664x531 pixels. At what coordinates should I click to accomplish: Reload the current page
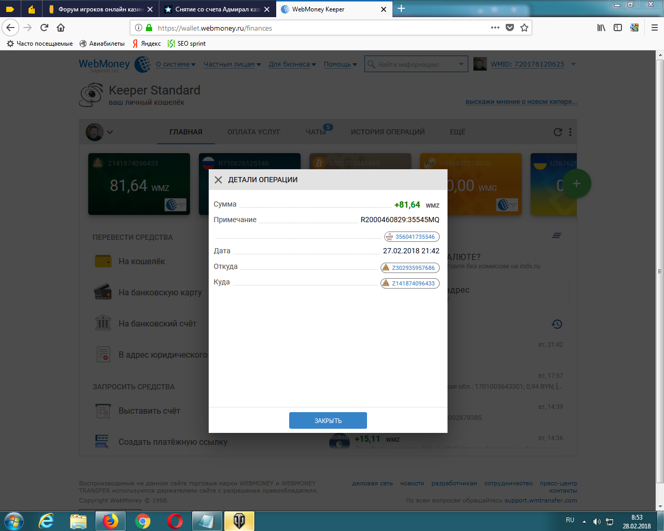point(45,28)
